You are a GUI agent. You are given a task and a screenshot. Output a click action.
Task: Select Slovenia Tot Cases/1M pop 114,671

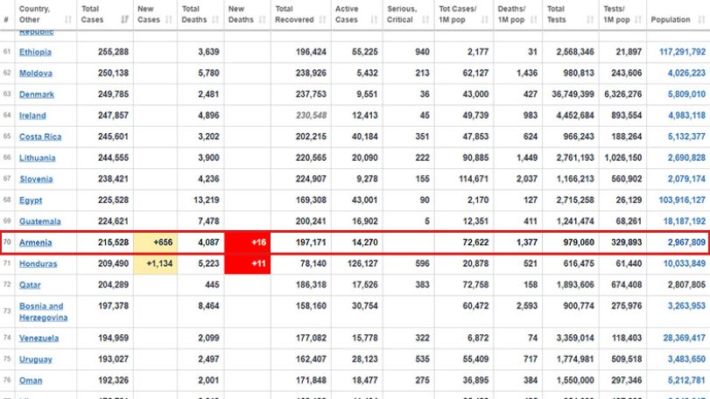point(473,179)
